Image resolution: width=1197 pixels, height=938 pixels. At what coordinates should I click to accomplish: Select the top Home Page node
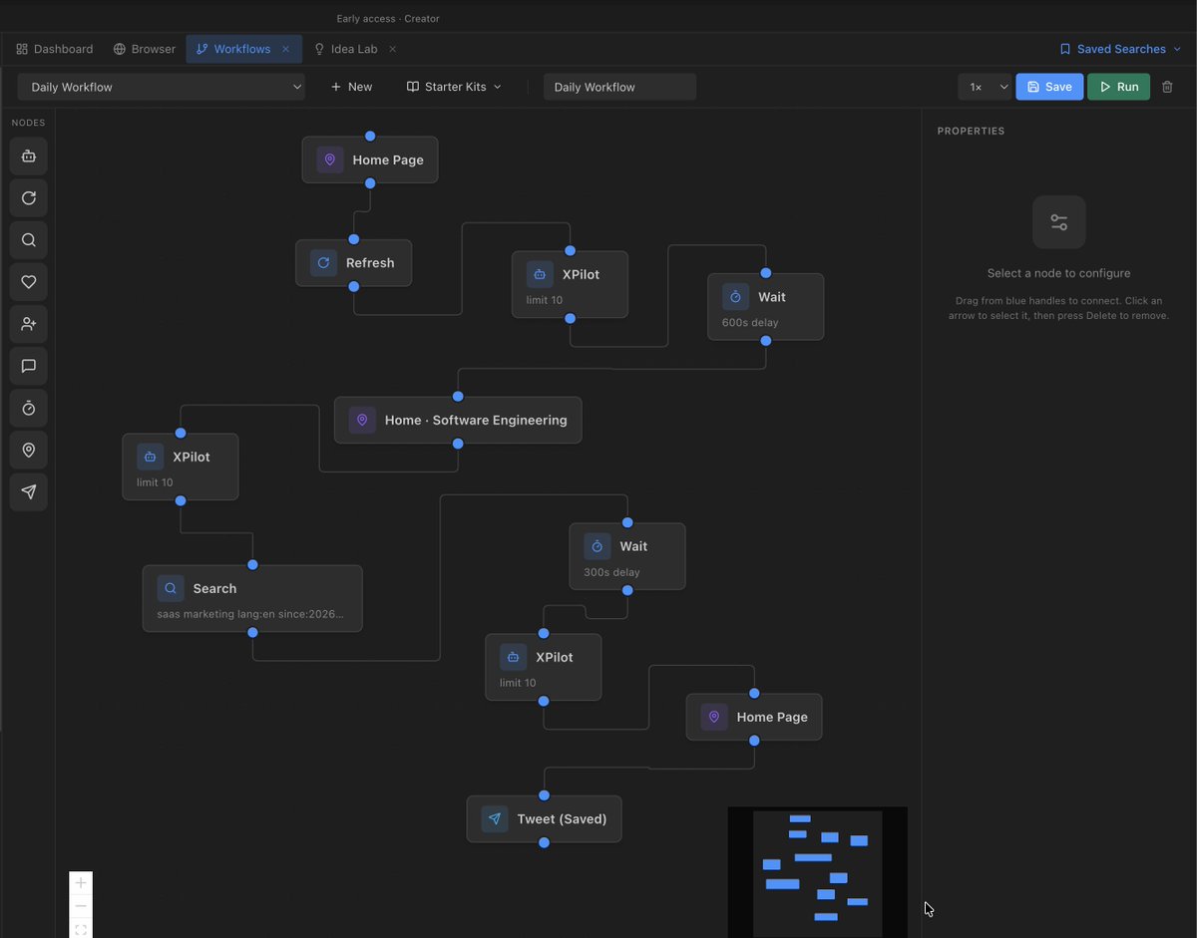[x=370, y=159]
